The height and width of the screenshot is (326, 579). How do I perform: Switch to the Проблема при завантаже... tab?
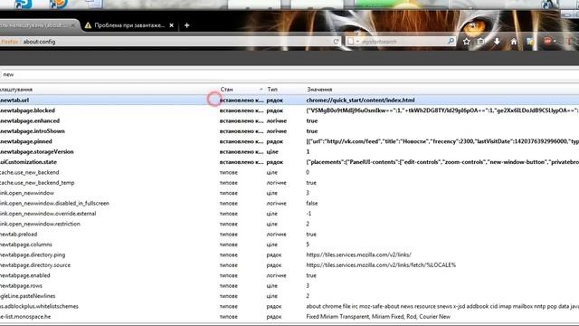[x=129, y=25]
